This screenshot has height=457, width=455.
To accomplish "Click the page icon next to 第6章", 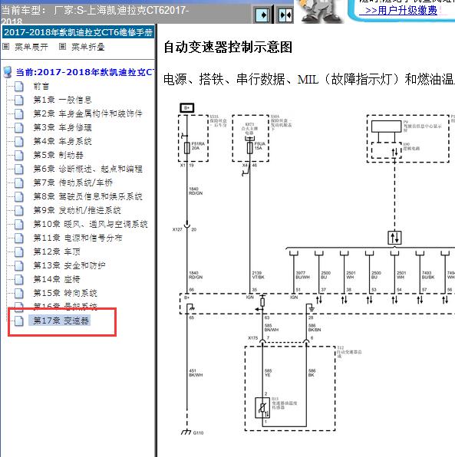I will pos(19,169).
